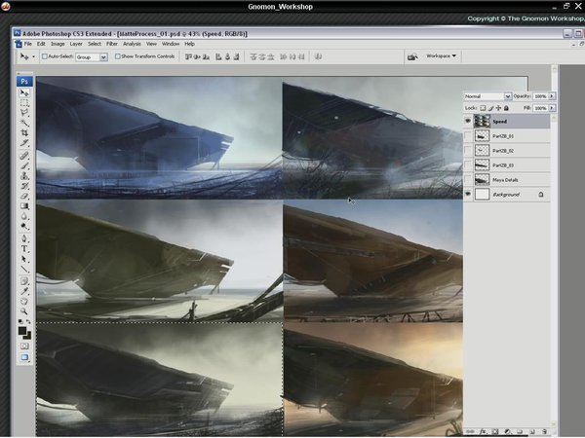Hide the Speed layer eye icon
585x438 pixels.
pyautogui.click(x=468, y=121)
